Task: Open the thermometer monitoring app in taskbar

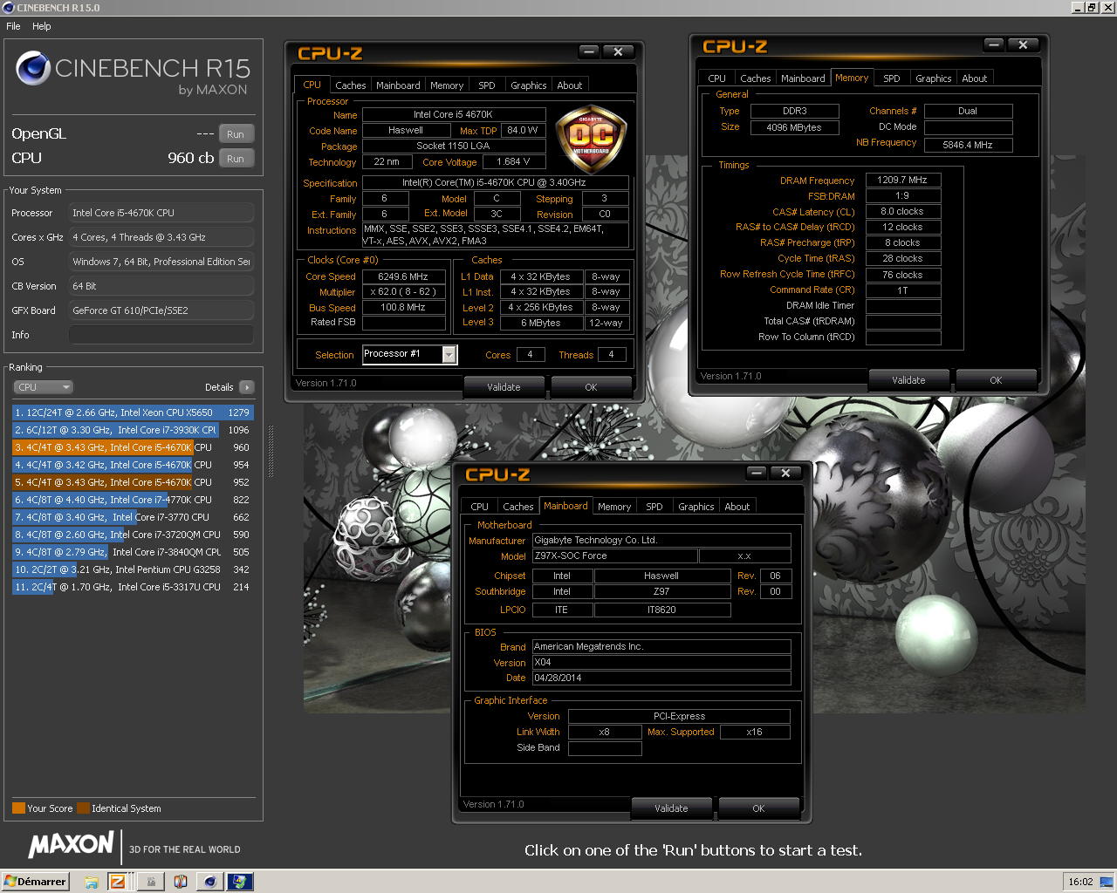Action: click(181, 882)
